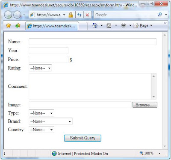Select the teamdesk browser tab

point(52,26)
